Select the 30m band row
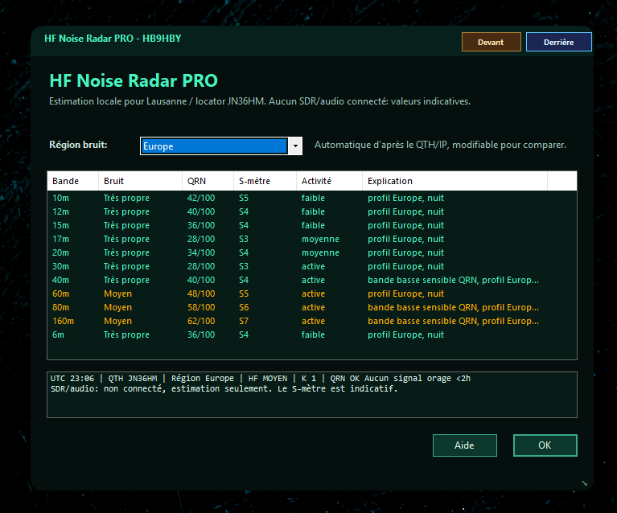The width and height of the screenshot is (617, 513). point(312,266)
